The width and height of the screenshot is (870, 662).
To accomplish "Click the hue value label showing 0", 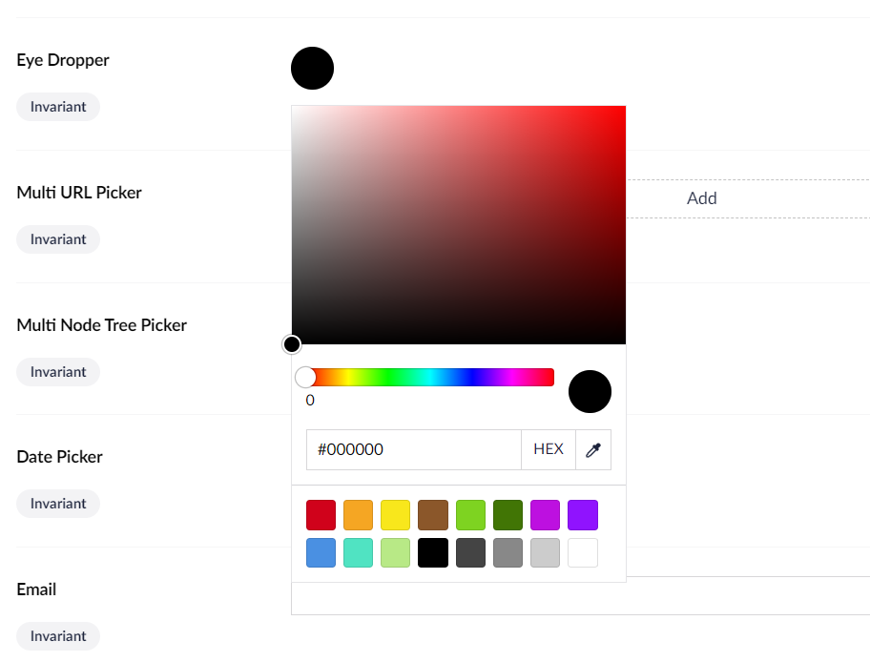I will pos(309,400).
